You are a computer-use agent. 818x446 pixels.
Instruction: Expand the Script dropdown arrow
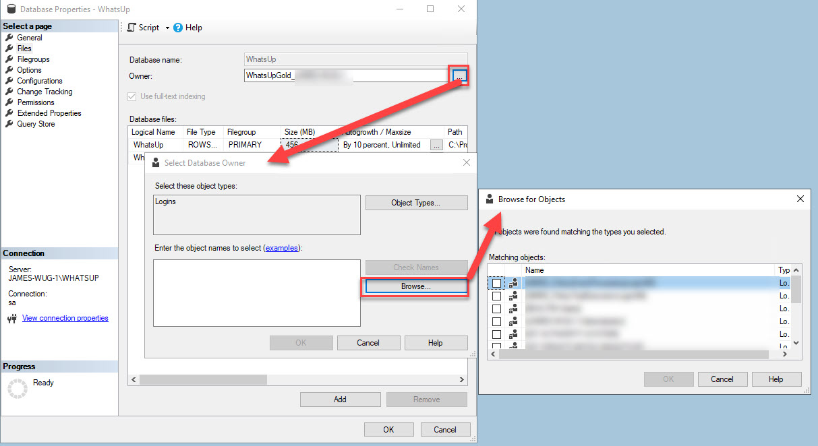[x=167, y=28]
